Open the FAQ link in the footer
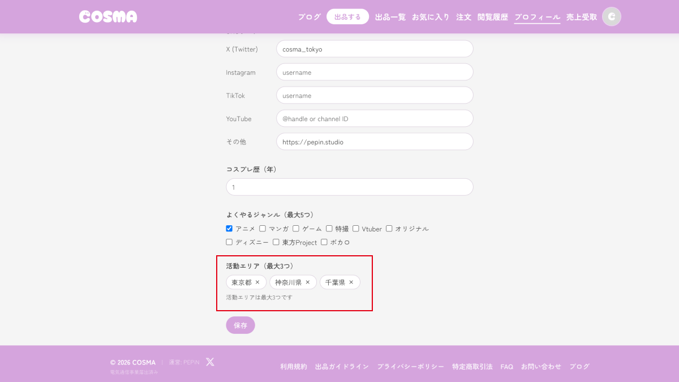 (x=506, y=366)
